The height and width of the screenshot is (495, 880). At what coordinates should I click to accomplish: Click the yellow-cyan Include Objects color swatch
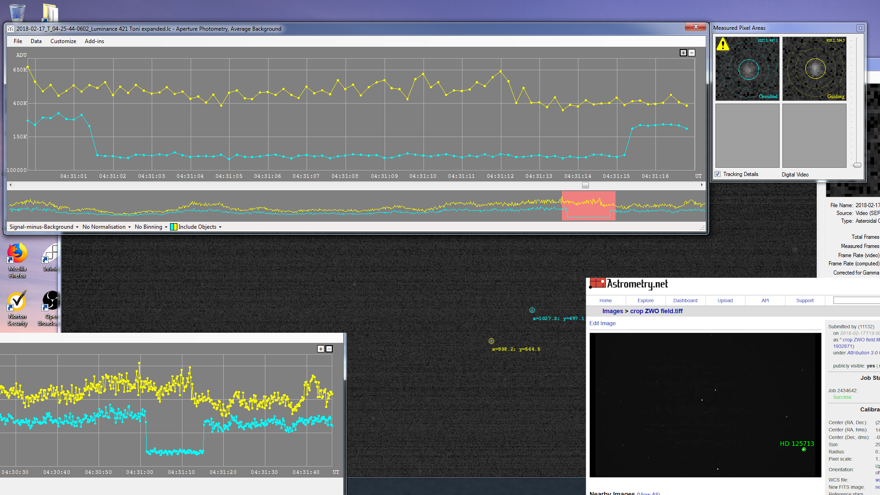(174, 227)
